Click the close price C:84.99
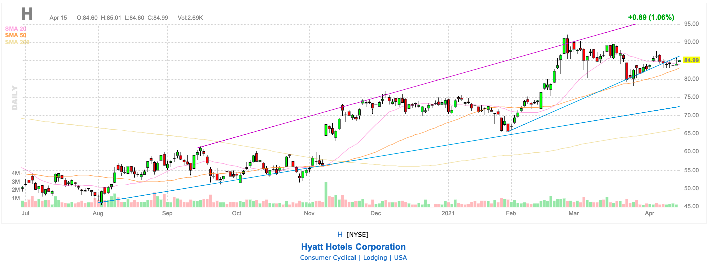The image size is (709, 262). (158, 18)
